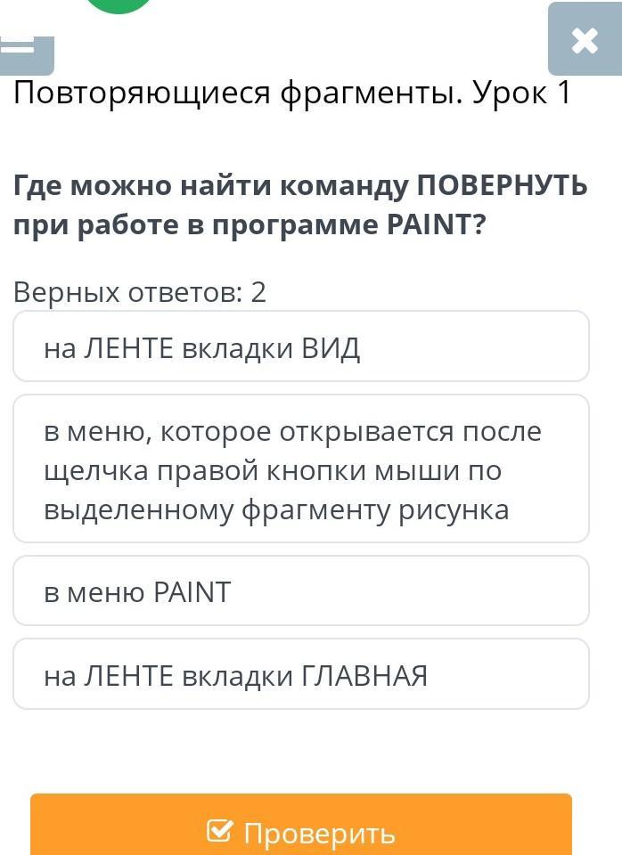Tap the side menu toggle in the header
The width and height of the screenshot is (622, 855).
click(x=26, y=55)
